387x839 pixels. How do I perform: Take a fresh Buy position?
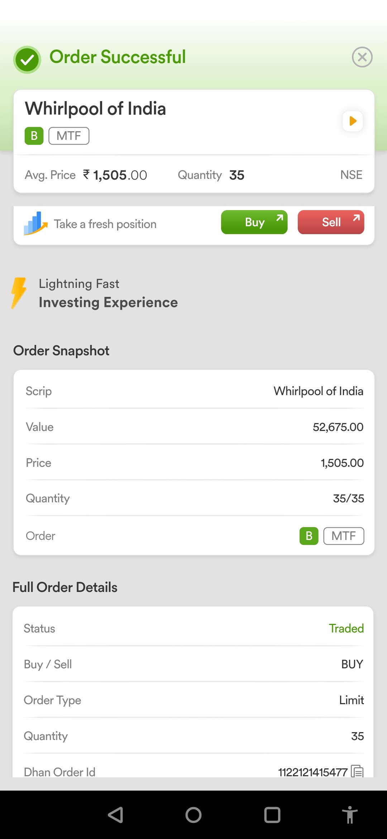[x=254, y=222]
